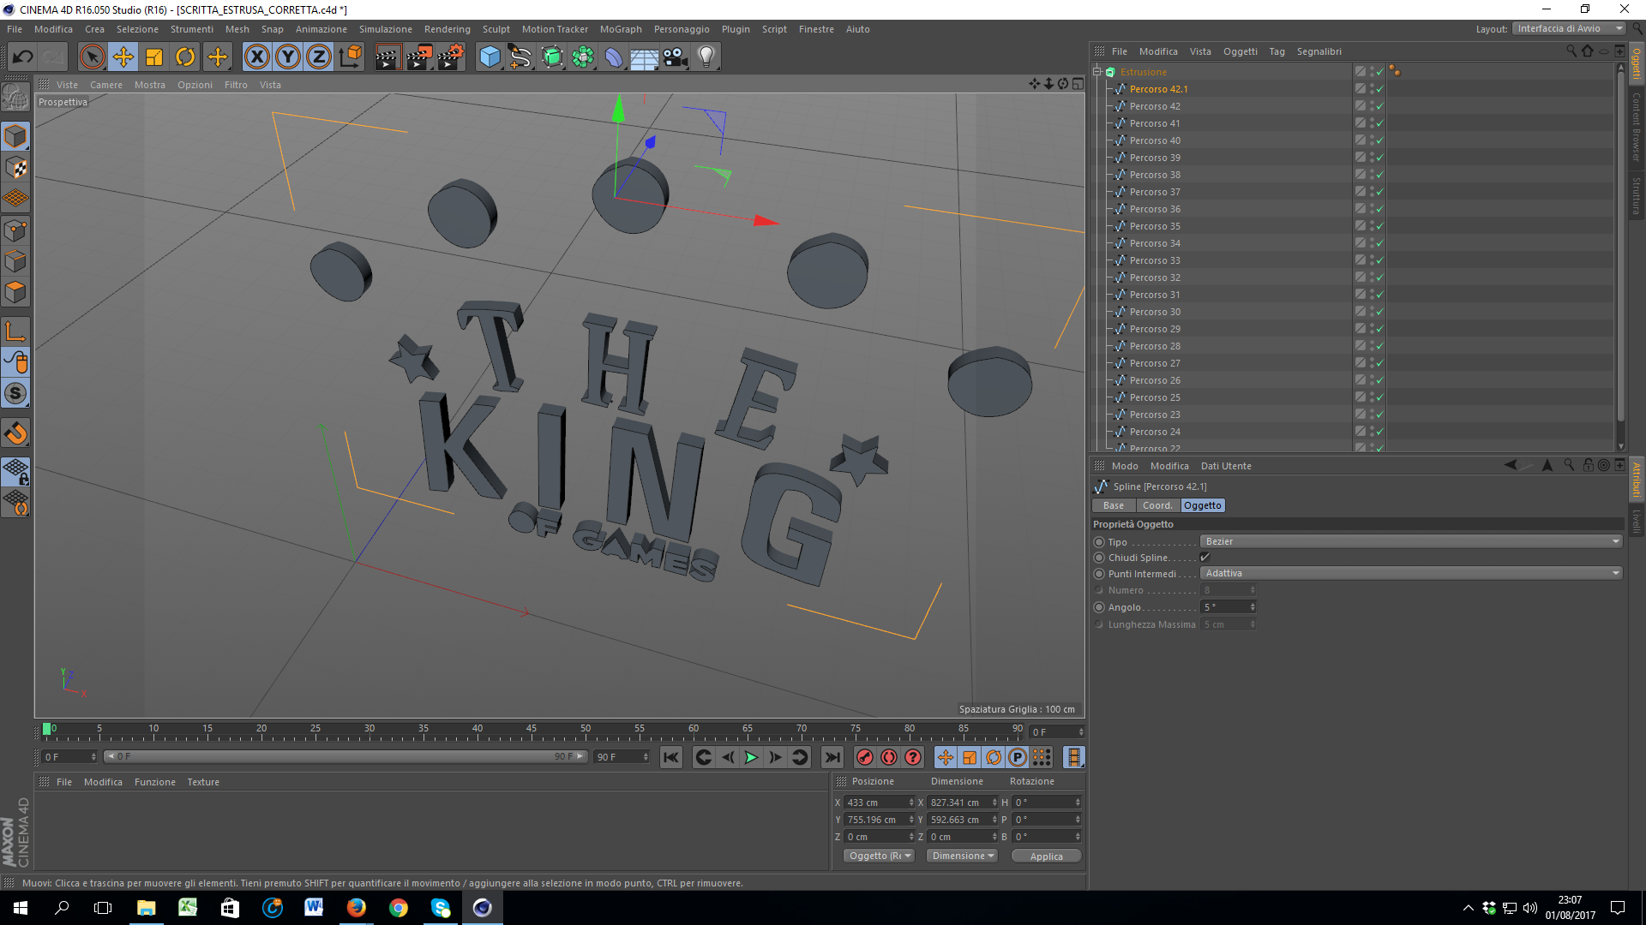Click the X position input field
The image size is (1646, 925).
pos(876,803)
